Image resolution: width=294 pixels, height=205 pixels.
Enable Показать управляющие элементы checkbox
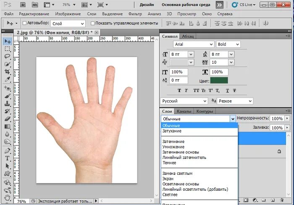pyautogui.click(x=92, y=23)
